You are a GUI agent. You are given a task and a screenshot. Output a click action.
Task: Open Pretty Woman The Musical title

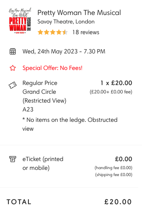79,13
